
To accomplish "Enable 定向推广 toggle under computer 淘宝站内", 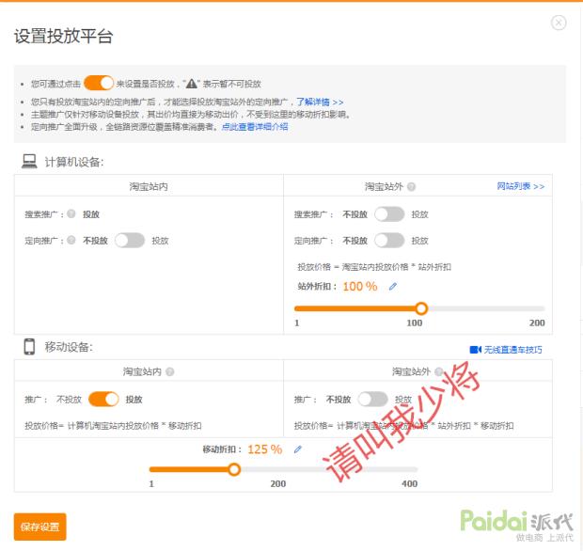I will pyautogui.click(x=130, y=241).
